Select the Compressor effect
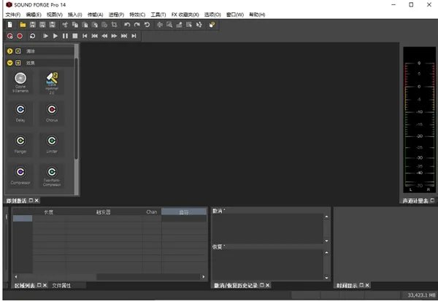Viewport: 438px width, 301px height. click(20, 176)
